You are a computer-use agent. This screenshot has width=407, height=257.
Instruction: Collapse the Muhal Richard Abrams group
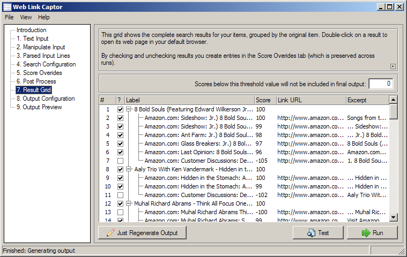pos(129,203)
